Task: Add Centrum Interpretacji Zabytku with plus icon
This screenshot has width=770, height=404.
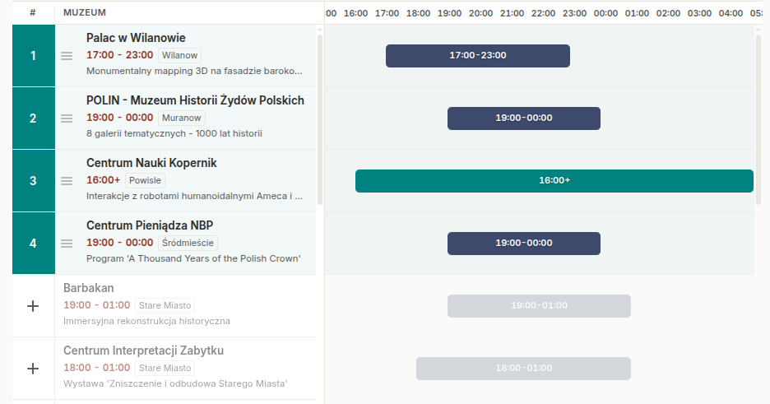Action: click(33, 369)
